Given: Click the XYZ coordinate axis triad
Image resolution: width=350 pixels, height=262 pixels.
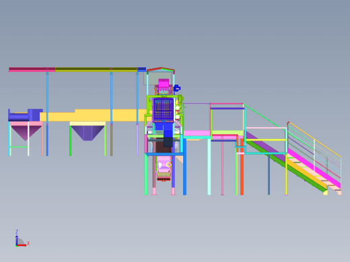Looking at the screenshot, I should [x=22, y=238].
